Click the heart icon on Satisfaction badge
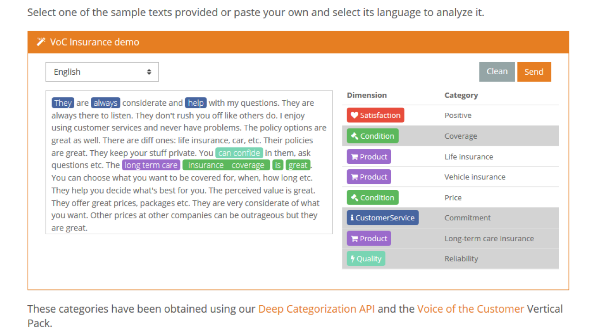This screenshot has width=594, height=334. [x=355, y=116]
